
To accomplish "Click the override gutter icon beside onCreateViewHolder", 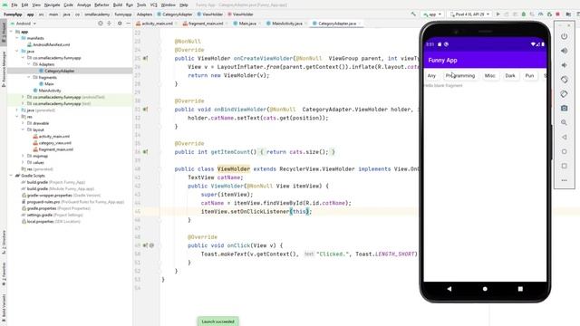I will coord(145,58).
